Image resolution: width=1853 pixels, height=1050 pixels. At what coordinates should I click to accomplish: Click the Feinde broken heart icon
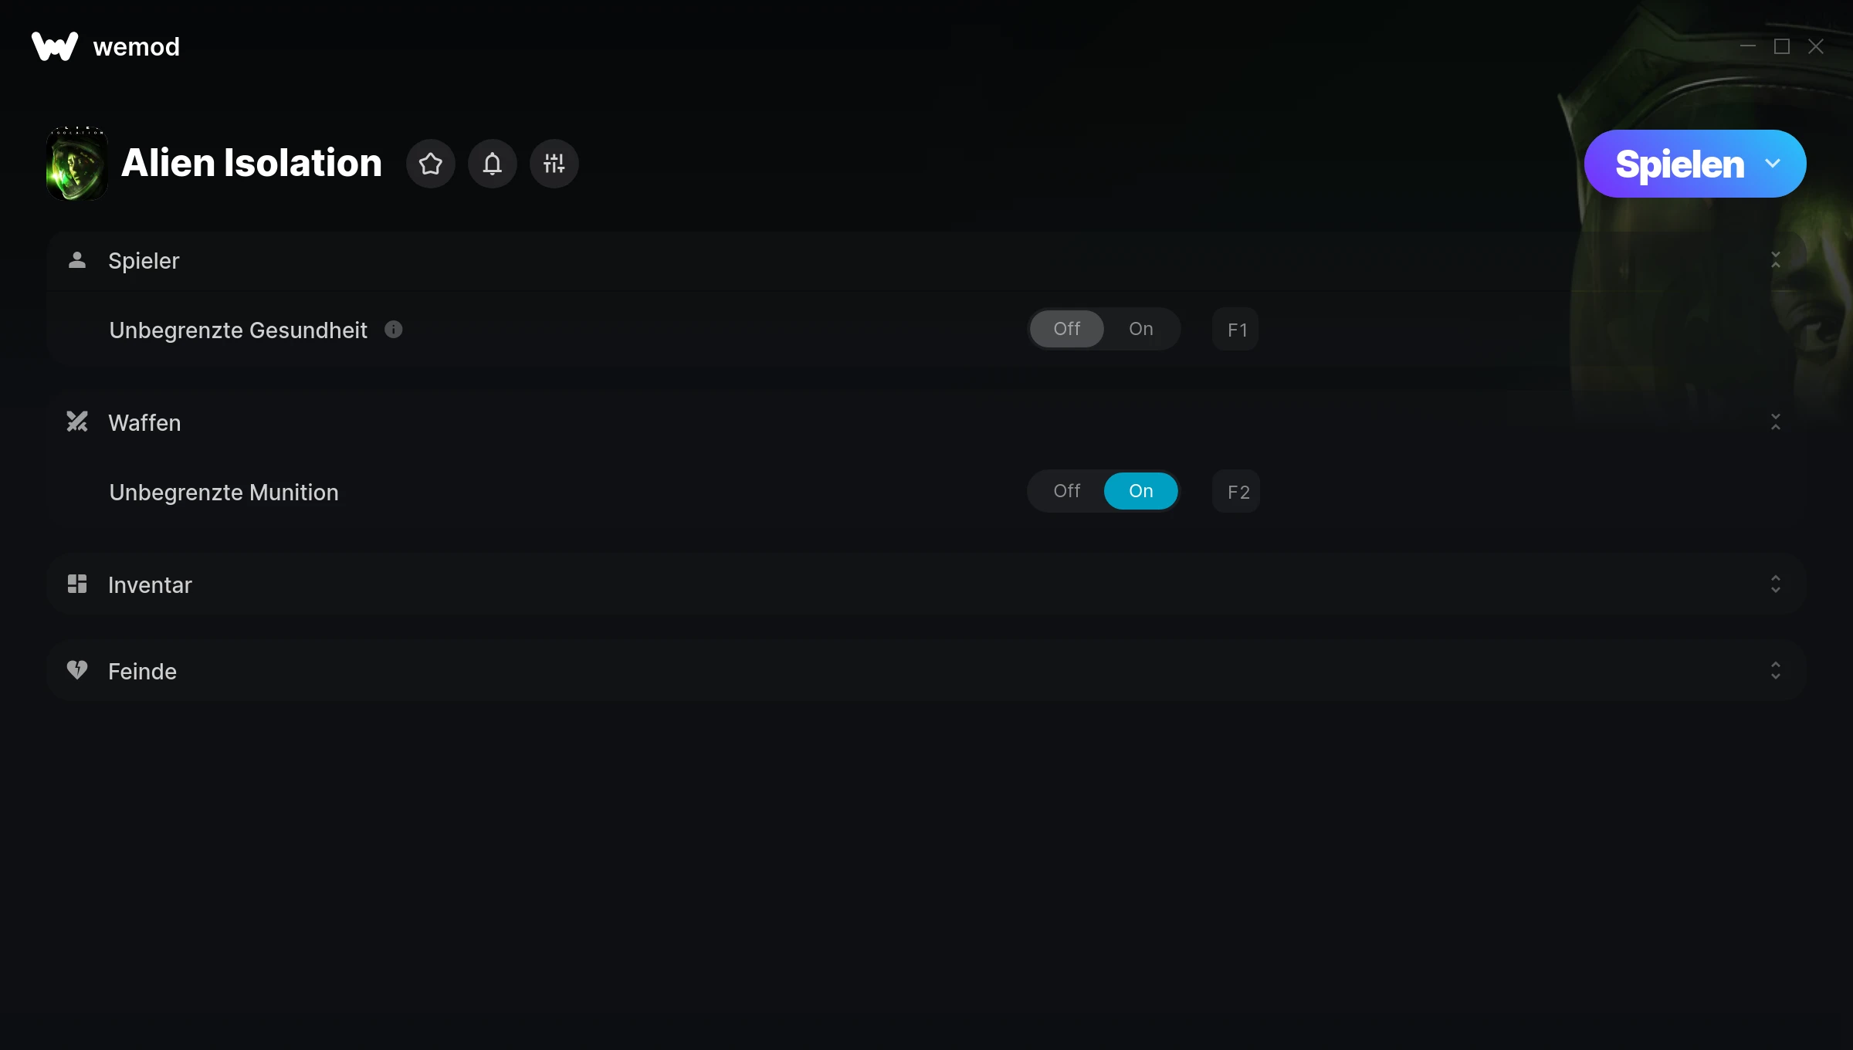pyautogui.click(x=77, y=670)
